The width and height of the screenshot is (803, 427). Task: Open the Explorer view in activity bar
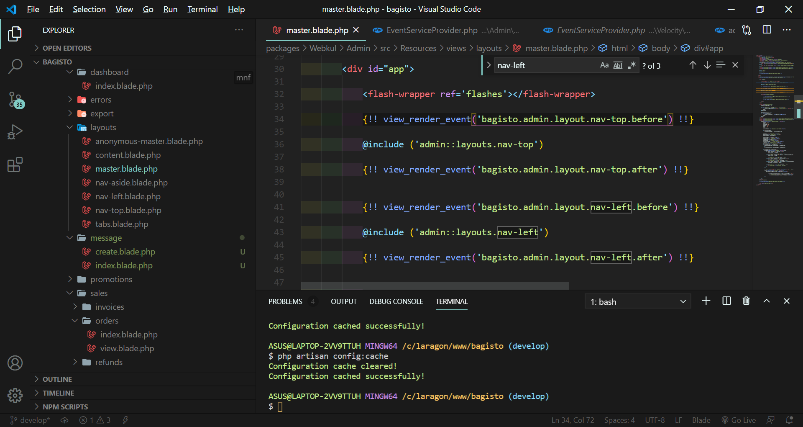tap(15, 34)
